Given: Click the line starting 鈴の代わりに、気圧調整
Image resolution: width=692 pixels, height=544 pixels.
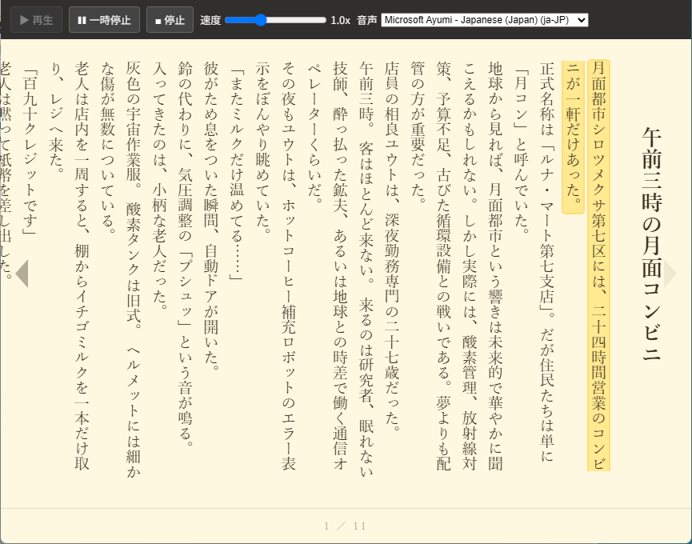Looking at the screenshot, I should pos(185,254).
